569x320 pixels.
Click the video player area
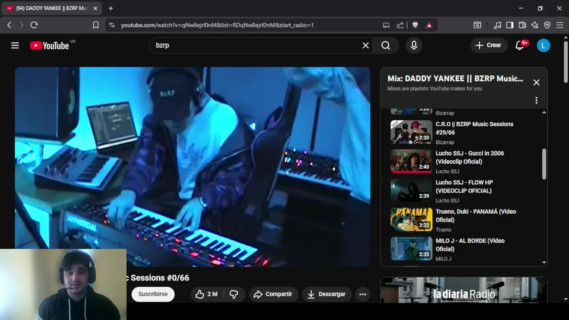192,167
